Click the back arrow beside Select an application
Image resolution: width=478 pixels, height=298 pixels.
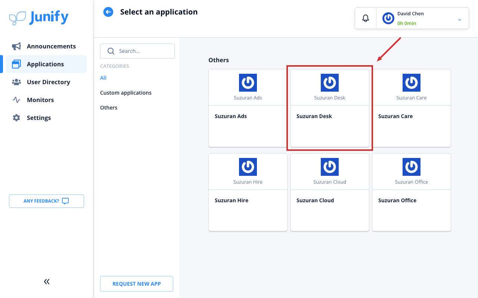click(108, 12)
